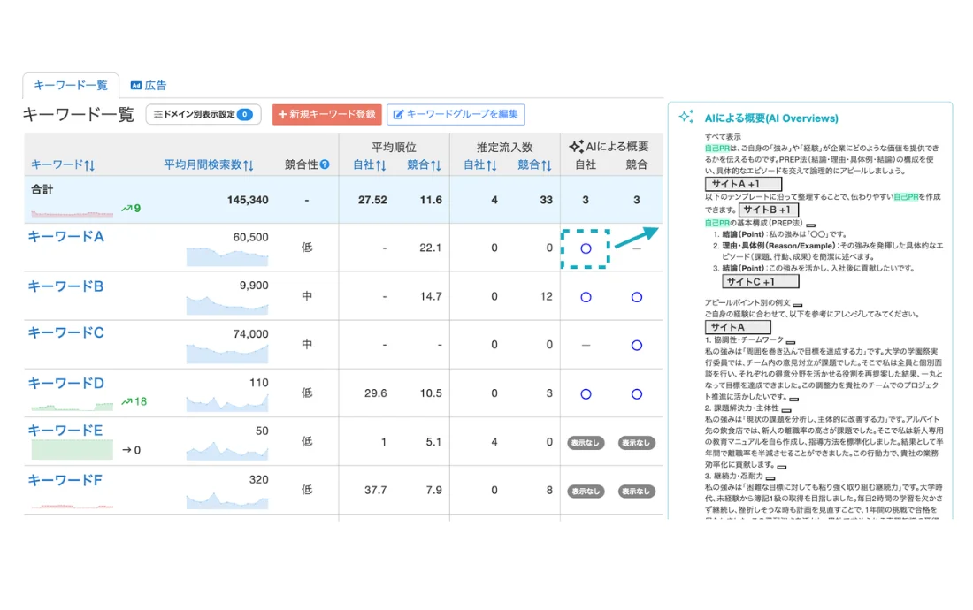Click キーワードB 自社 AI overview circle
This screenshot has height=610, width=973.
tap(586, 297)
